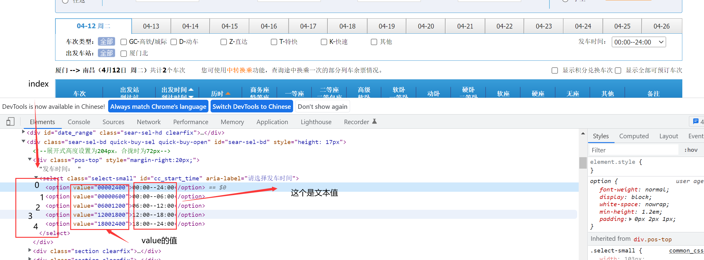Select the 04-12 周二 date tab

pos(93,26)
